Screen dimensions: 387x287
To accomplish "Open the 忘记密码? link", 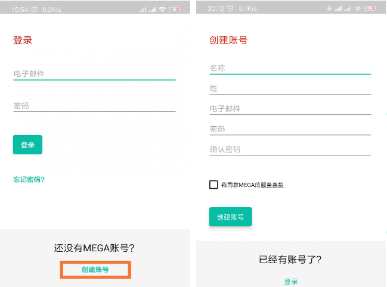I will point(29,179).
